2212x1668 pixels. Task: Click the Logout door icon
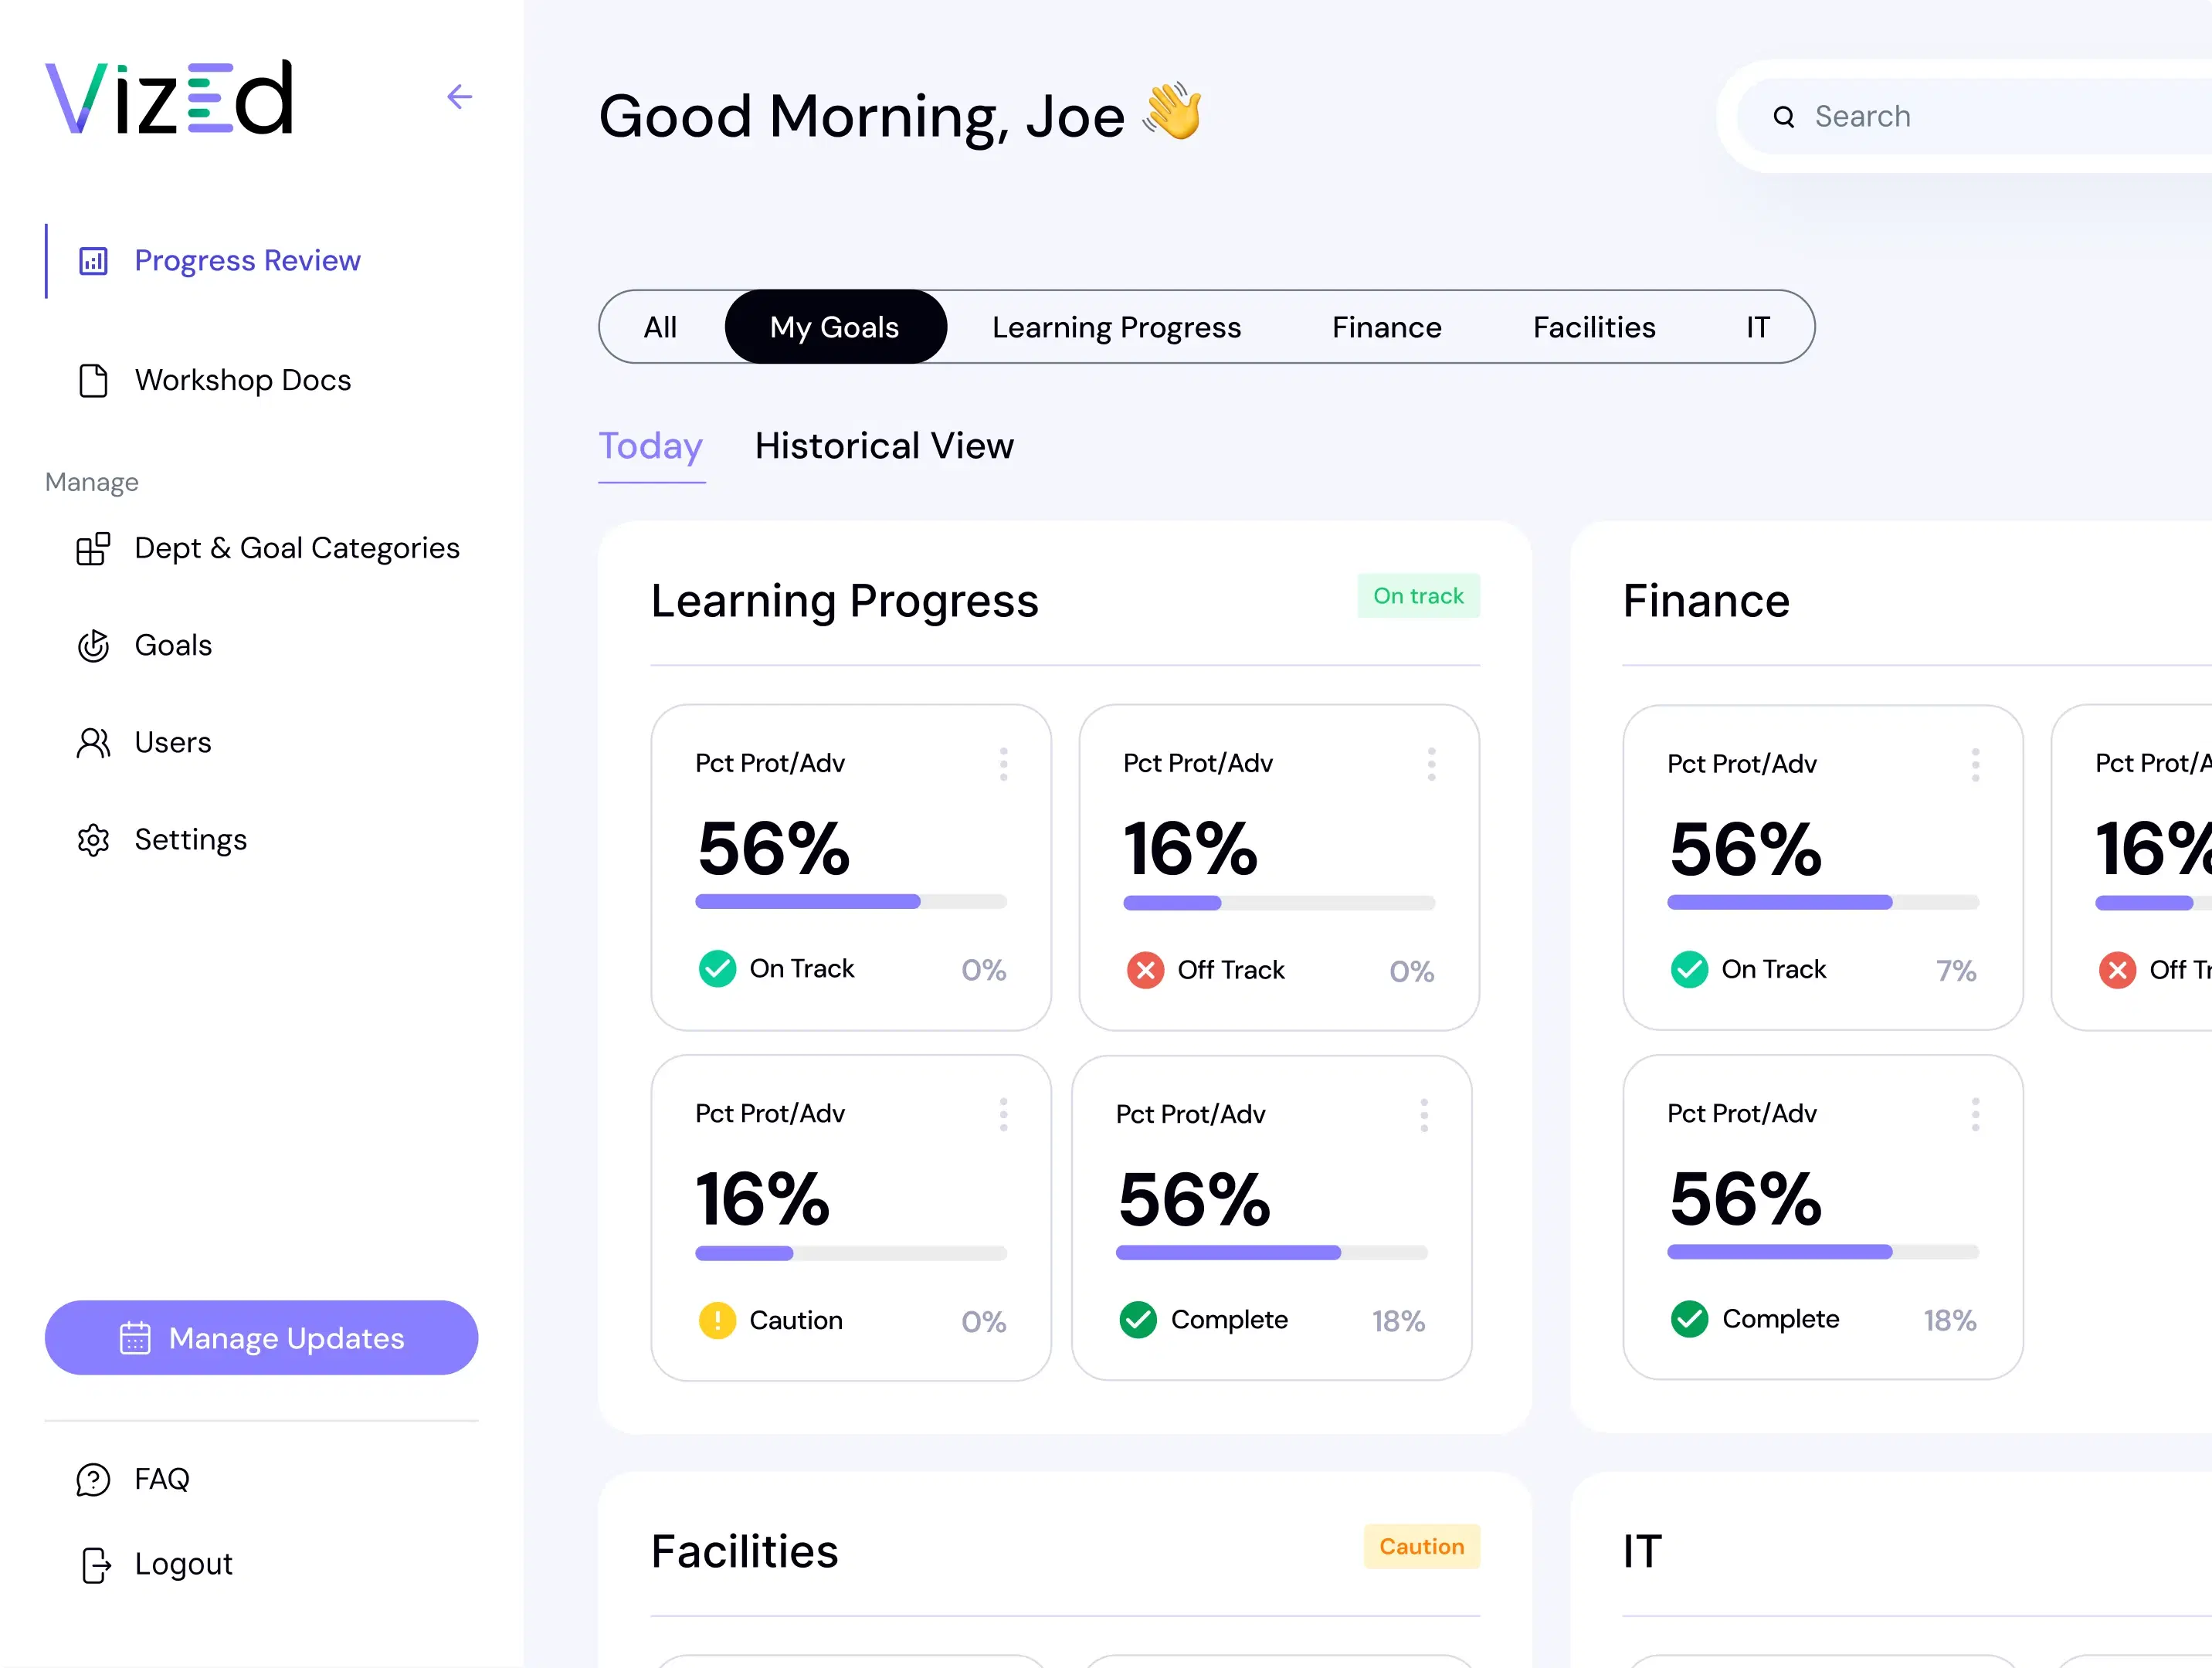tap(95, 1565)
